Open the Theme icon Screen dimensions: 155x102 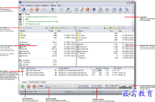120,9
